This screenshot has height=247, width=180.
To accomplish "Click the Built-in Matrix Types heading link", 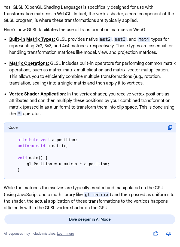I will click(32, 39).
